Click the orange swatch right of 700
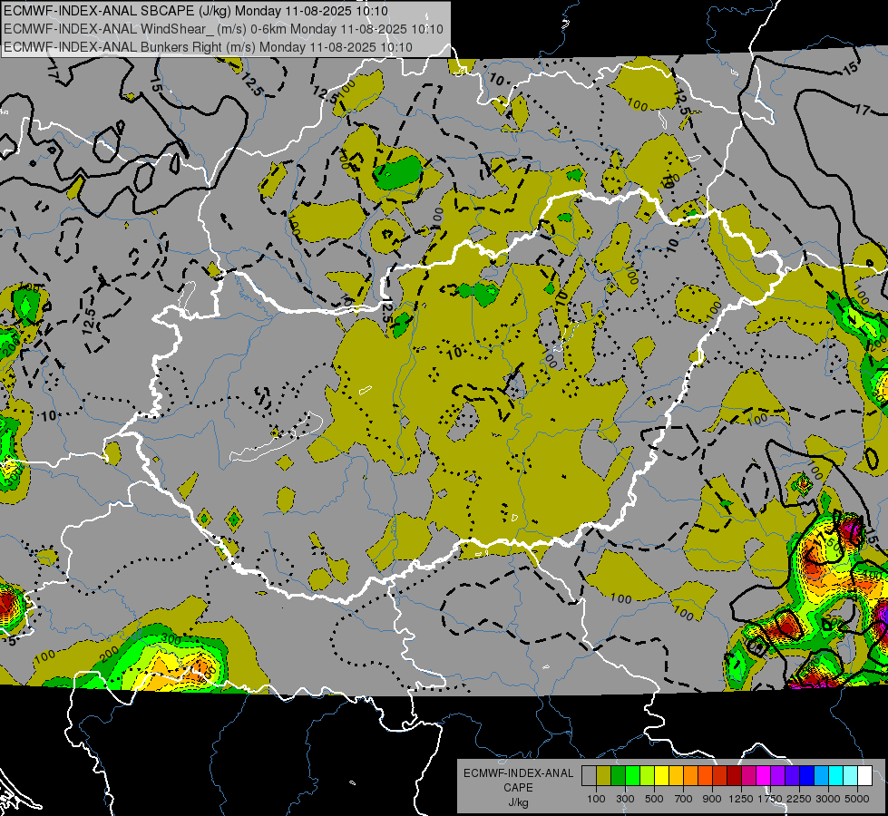 pos(691,775)
